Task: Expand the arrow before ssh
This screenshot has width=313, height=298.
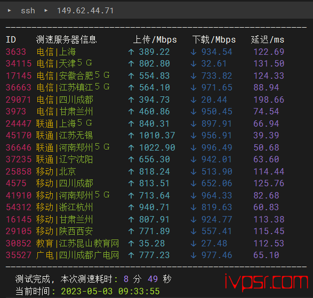Action: tap(9, 10)
